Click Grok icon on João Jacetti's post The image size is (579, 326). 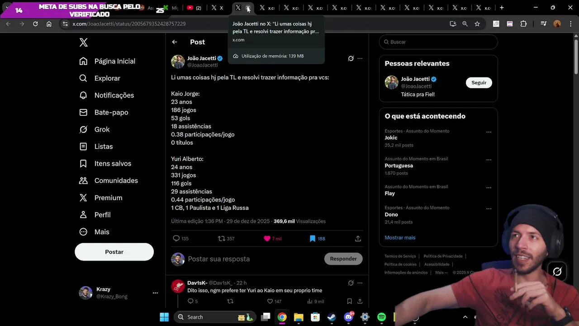(351, 58)
